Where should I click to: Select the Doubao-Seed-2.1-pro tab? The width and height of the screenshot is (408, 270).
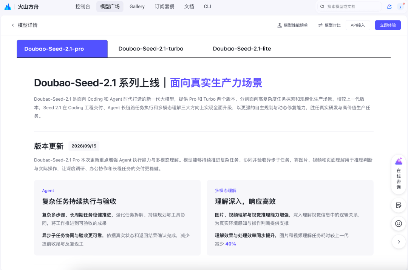62,49
